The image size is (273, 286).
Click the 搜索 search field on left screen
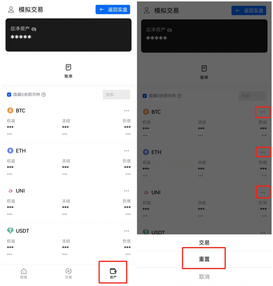point(116,94)
